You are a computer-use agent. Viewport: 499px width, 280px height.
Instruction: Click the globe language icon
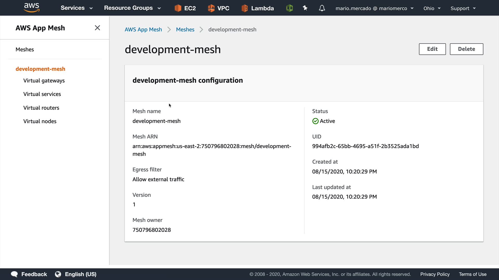[58, 274]
